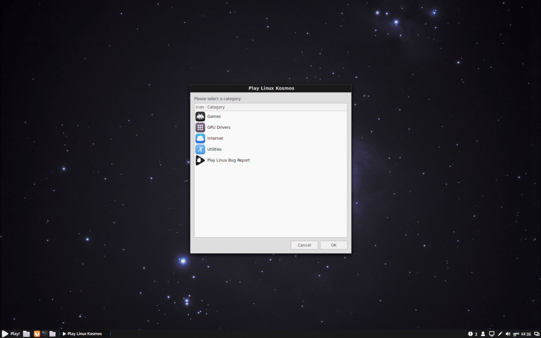Viewport: 541px width, 338px height.
Task: Click the audio jack plug tray icon
Action: [500, 334]
